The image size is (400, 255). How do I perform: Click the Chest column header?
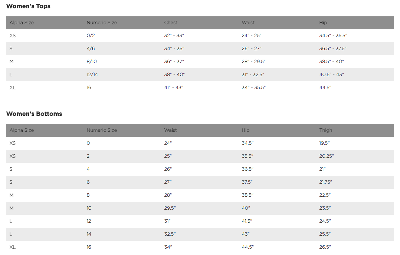tap(171, 23)
